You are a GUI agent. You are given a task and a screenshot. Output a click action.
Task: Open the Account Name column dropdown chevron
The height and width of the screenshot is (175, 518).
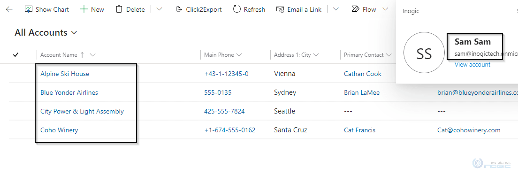point(92,55)
